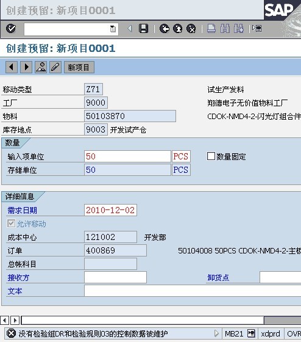Collapse the command field with left arrow

[x=130, y=29]
